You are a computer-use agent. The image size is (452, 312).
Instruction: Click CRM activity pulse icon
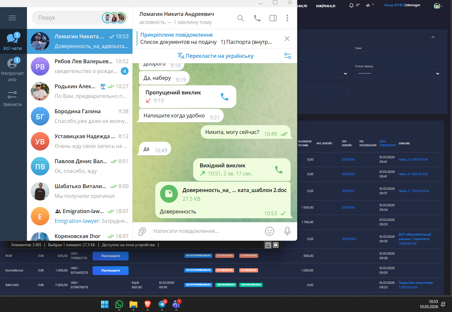(368, 6)
